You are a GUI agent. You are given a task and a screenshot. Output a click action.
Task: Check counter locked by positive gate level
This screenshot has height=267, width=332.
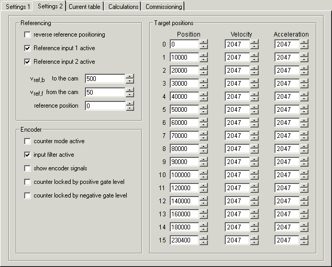coord(27,182)
